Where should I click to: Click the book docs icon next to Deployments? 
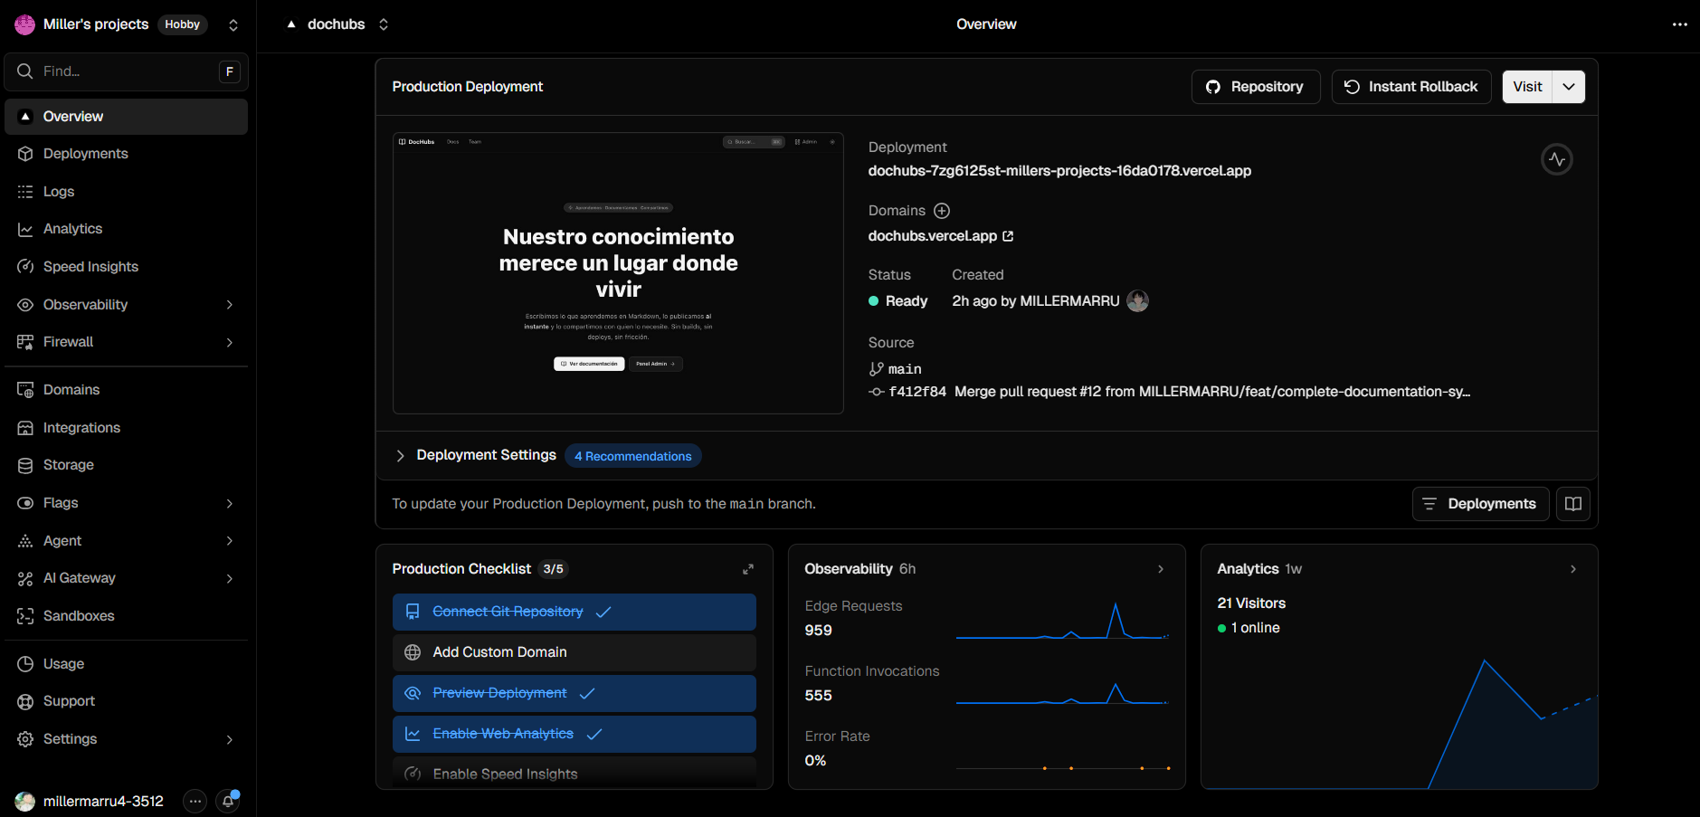point(1572,504)
